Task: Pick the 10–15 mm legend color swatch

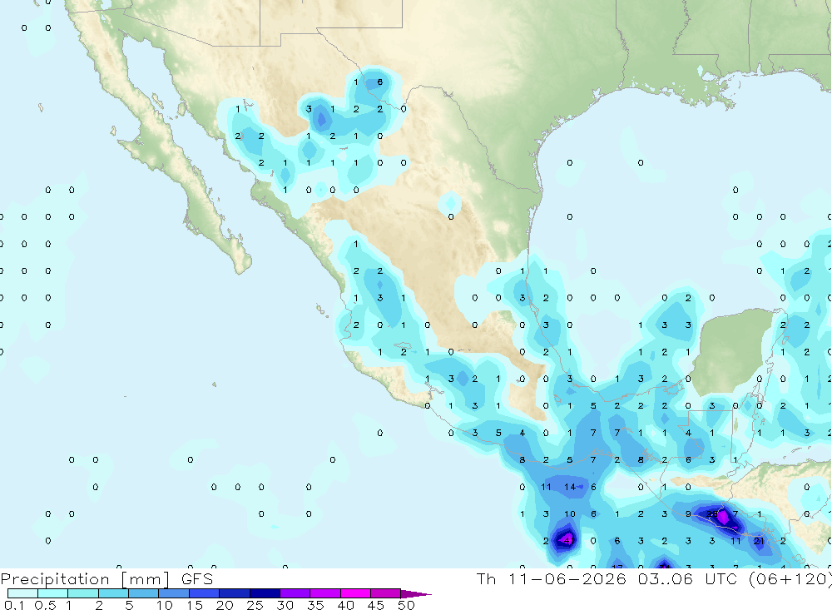Action: (174, 593)
